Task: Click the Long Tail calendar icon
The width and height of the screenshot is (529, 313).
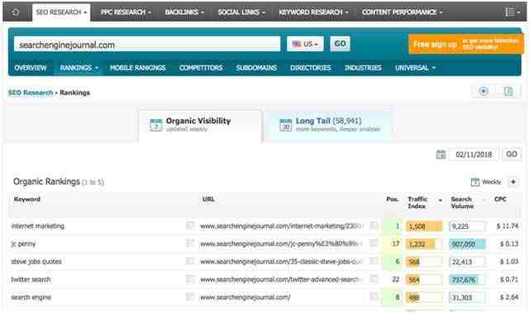Action: (x=285, y=125)
